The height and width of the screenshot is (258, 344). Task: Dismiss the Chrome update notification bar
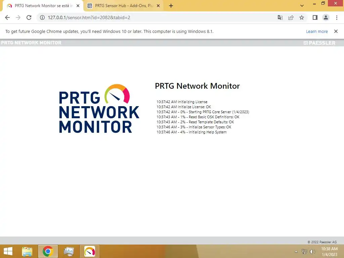point(336,31)
